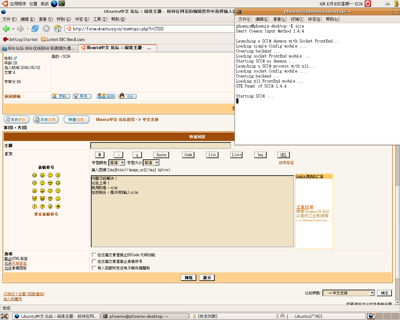Insert the sunglasses cool emoticon
This screenshot has height=320, width=400.
click(50, 183)
